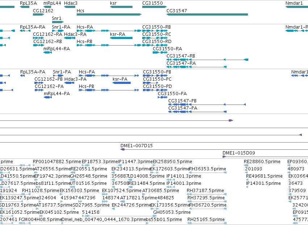This screenshot has width=308, height=225.
Task: Open the RH25165.5prime EST label
Action: 206,220
